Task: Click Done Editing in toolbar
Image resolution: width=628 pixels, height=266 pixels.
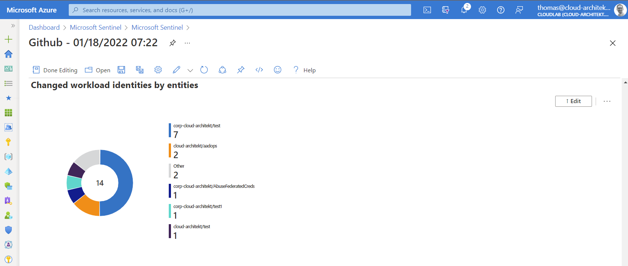Action: click(x=55, y=70)
